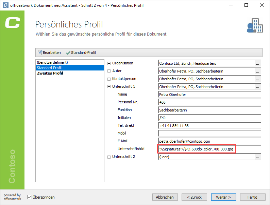
Task: Click the Tel. direkt phone field
Action: click(209, 126)
